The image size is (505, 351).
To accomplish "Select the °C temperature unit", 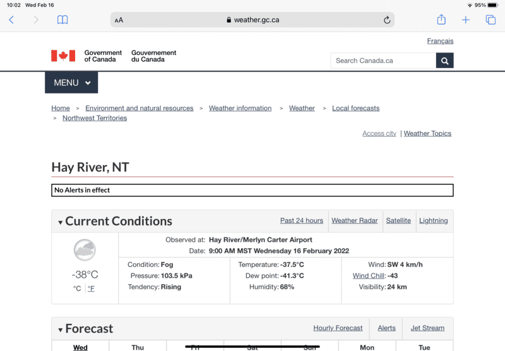I will point(77,289).
